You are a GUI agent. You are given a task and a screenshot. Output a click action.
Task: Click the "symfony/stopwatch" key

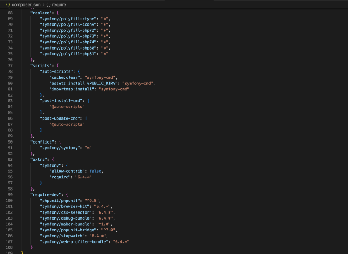pos(62,236)
